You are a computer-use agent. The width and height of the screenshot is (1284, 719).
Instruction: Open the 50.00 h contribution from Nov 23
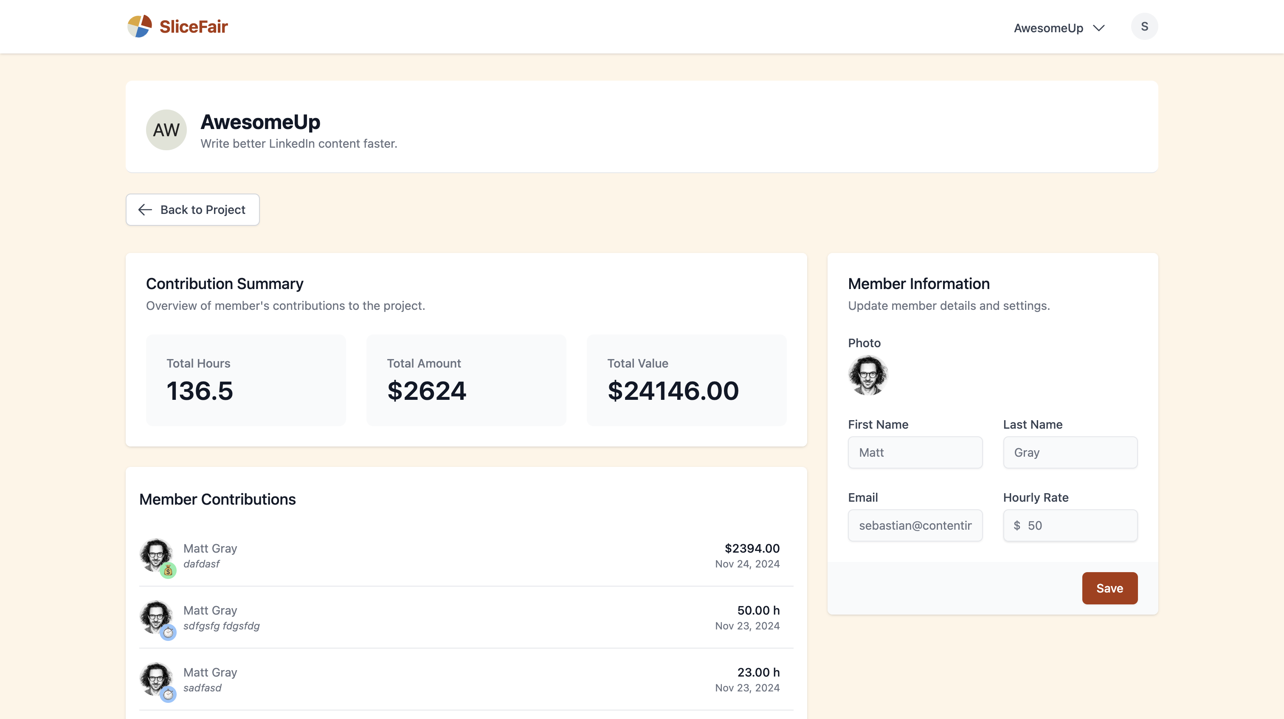pos(465,618)
